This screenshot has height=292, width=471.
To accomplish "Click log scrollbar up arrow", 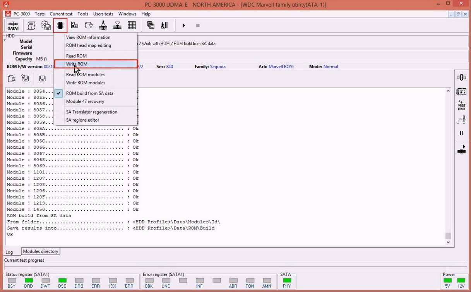I will click(x=448, y=91).
